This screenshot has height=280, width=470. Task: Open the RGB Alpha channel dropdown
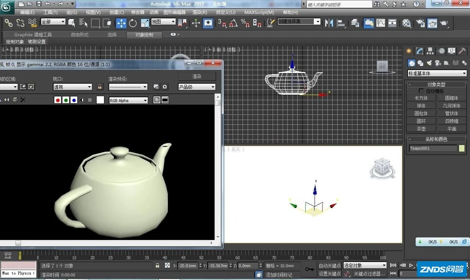click(x=128, y=100)
